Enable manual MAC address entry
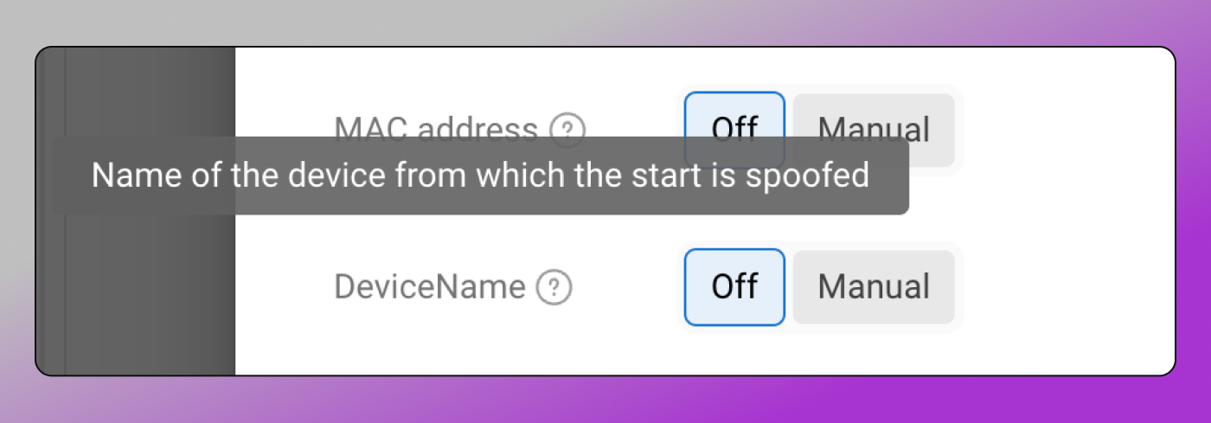This screenshot has width=1211, height=423. pyautogui.click(x=874, y=130)
